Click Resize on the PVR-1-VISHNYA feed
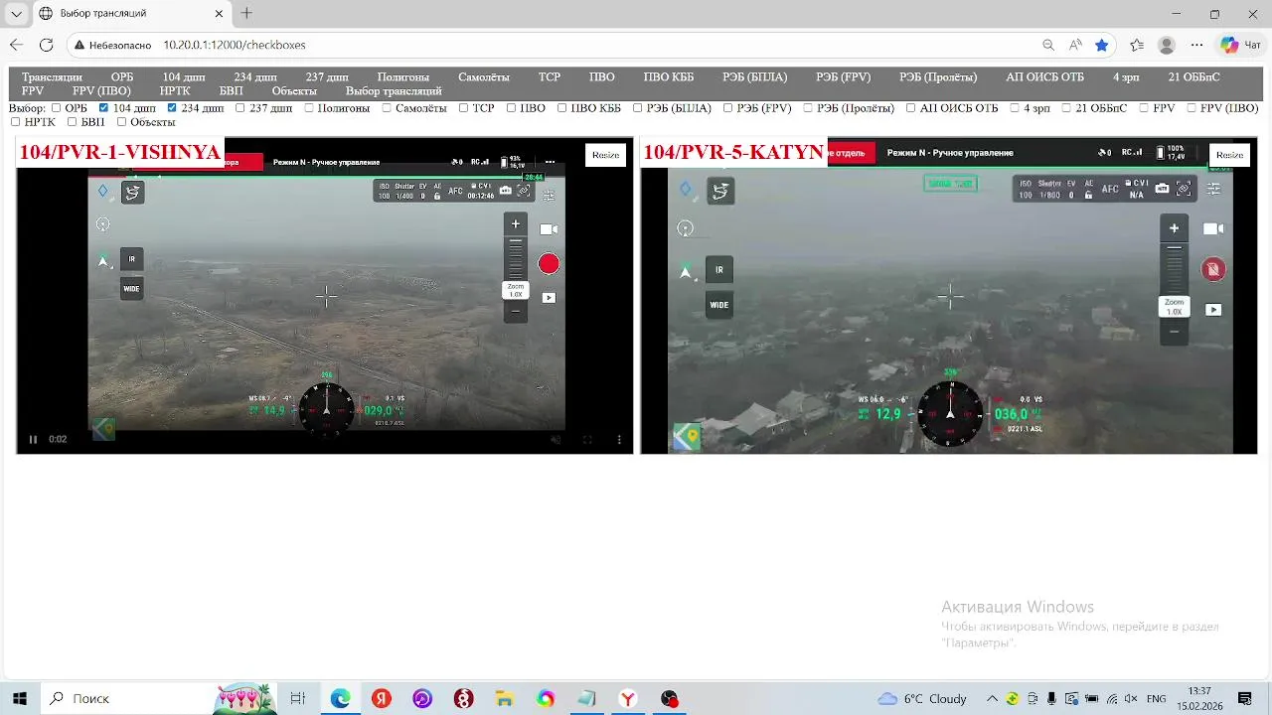 coord(605,155)
